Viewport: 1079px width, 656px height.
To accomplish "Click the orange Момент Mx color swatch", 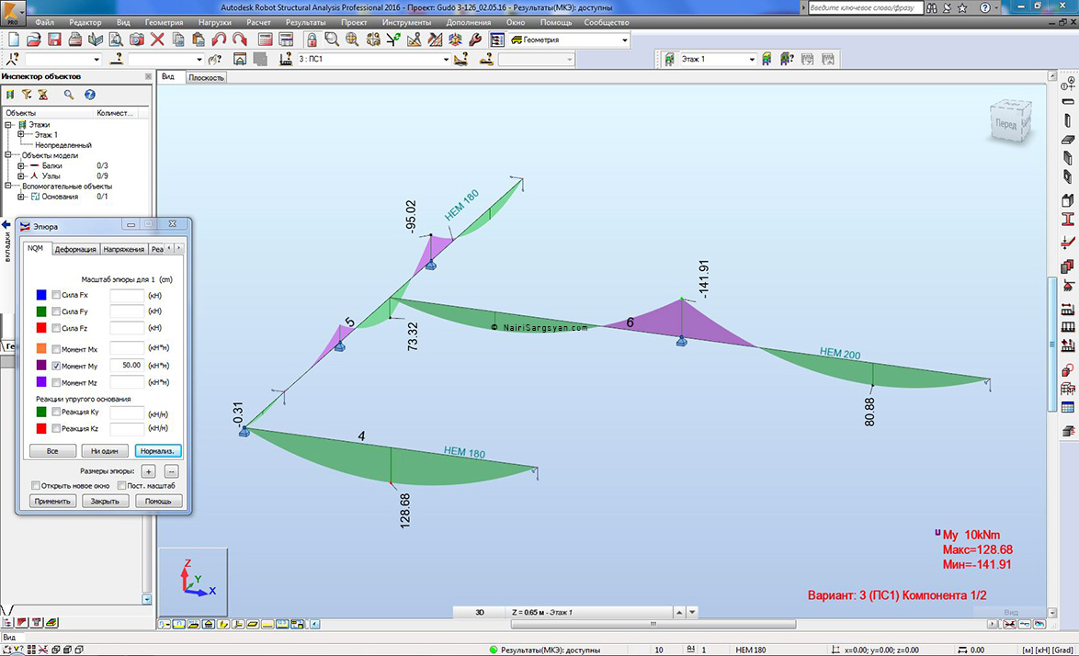I will coord(41,348).
